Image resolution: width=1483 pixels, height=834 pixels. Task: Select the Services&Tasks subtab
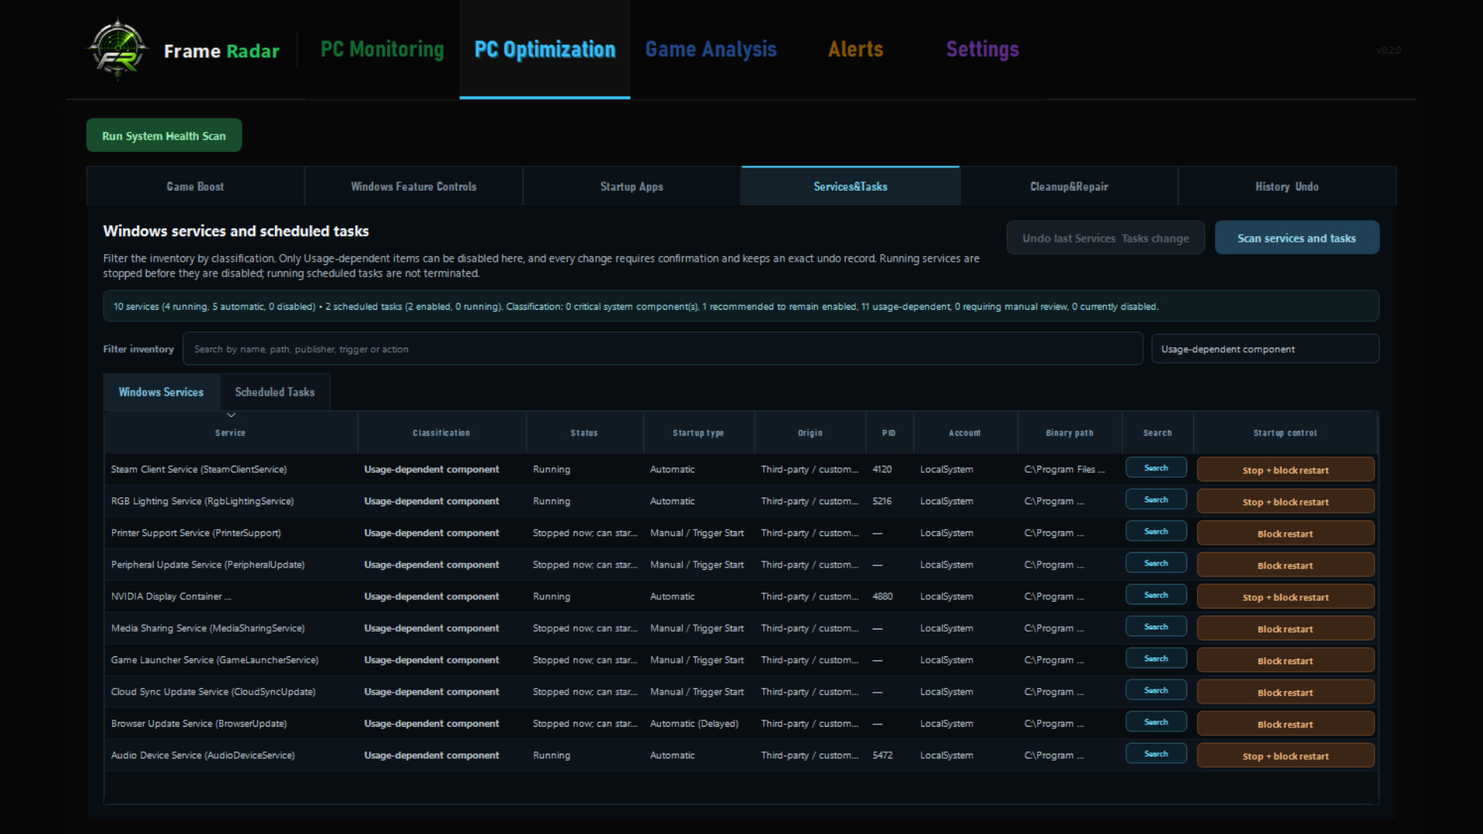pyautogui.click(x=850, y=186)
